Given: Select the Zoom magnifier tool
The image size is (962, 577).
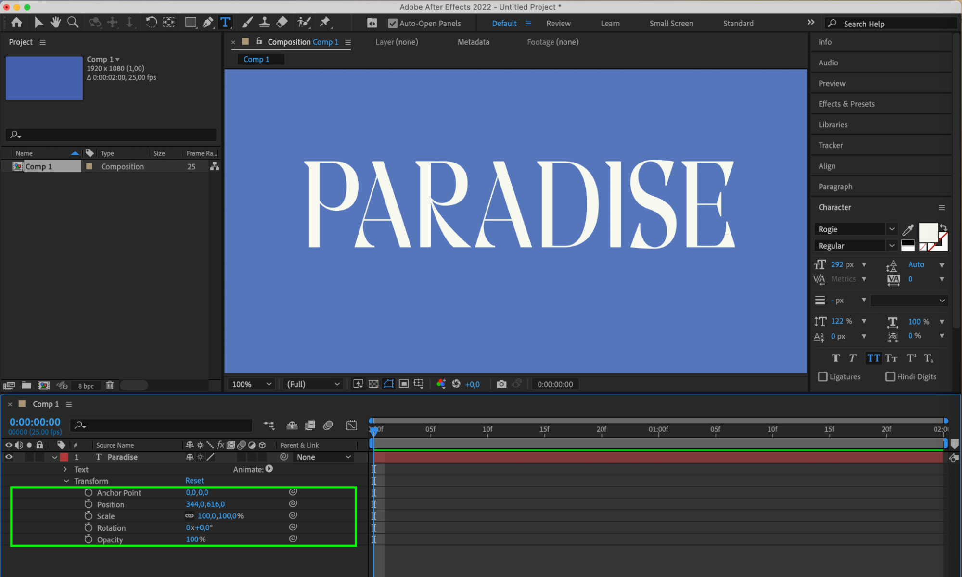Looking at the screenshot, I should 73,22.
